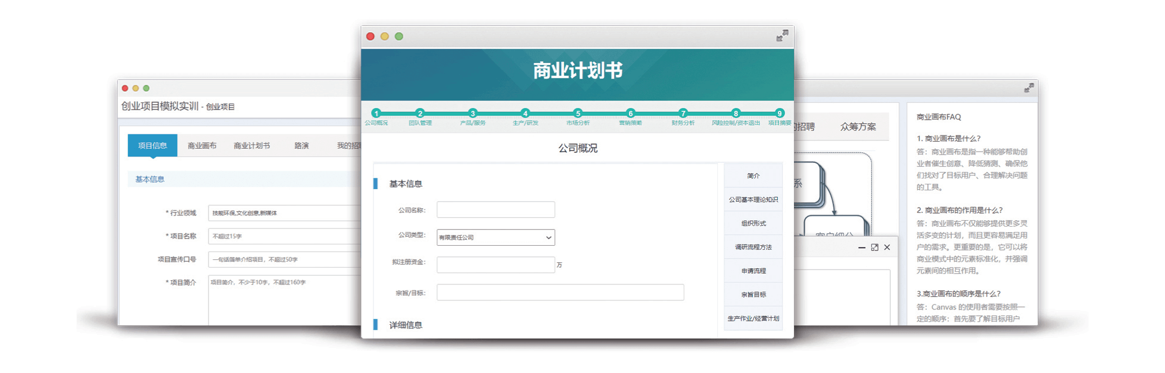Select step 9 项目摘要 circle
Screen dimensions: 1165x373
tap(779, 113)
